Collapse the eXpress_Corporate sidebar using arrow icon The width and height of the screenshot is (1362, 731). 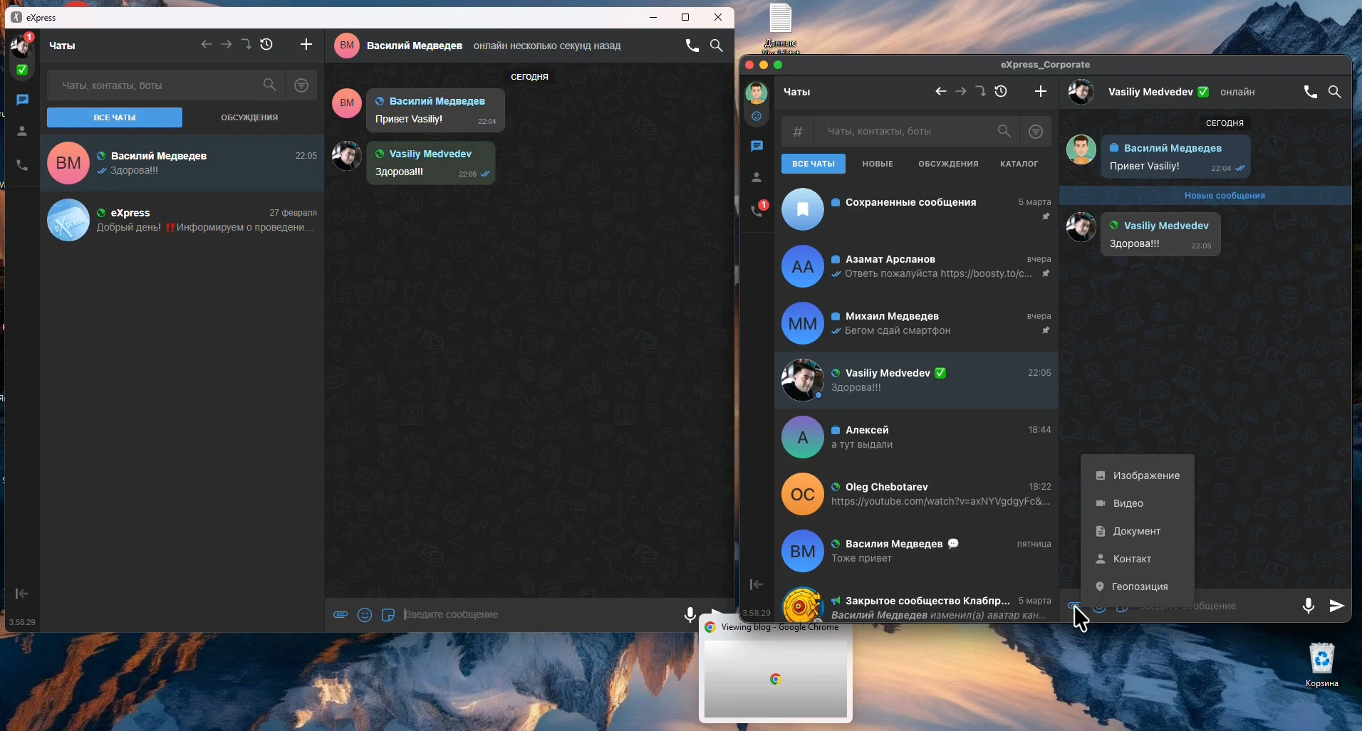[757, 584]
